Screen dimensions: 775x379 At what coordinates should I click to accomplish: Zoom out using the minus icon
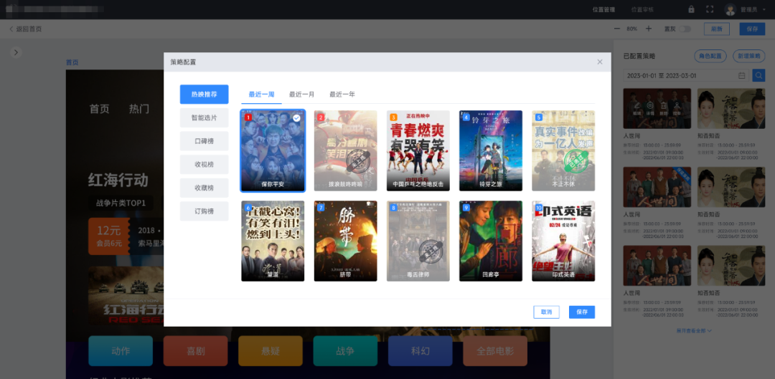click(617, 29)
